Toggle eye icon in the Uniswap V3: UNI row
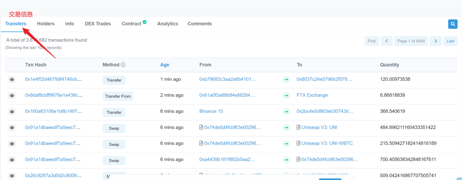The image size is (462, 180). coord(12,128)
